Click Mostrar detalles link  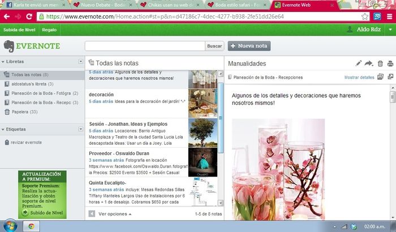[359, 78]
